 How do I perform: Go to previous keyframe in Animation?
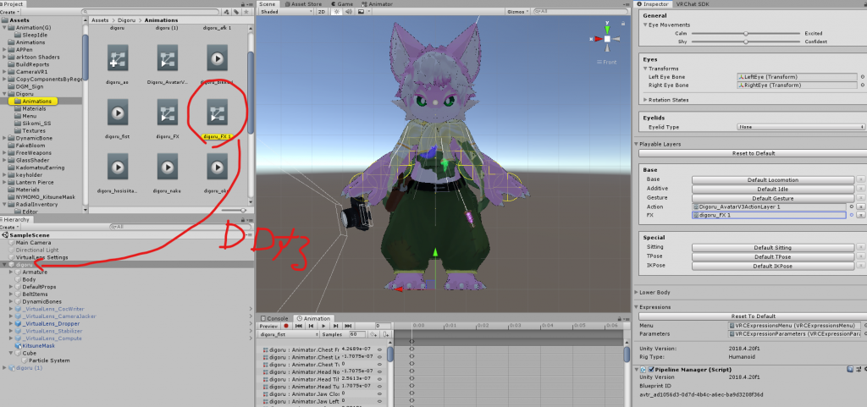click(312, 327)
